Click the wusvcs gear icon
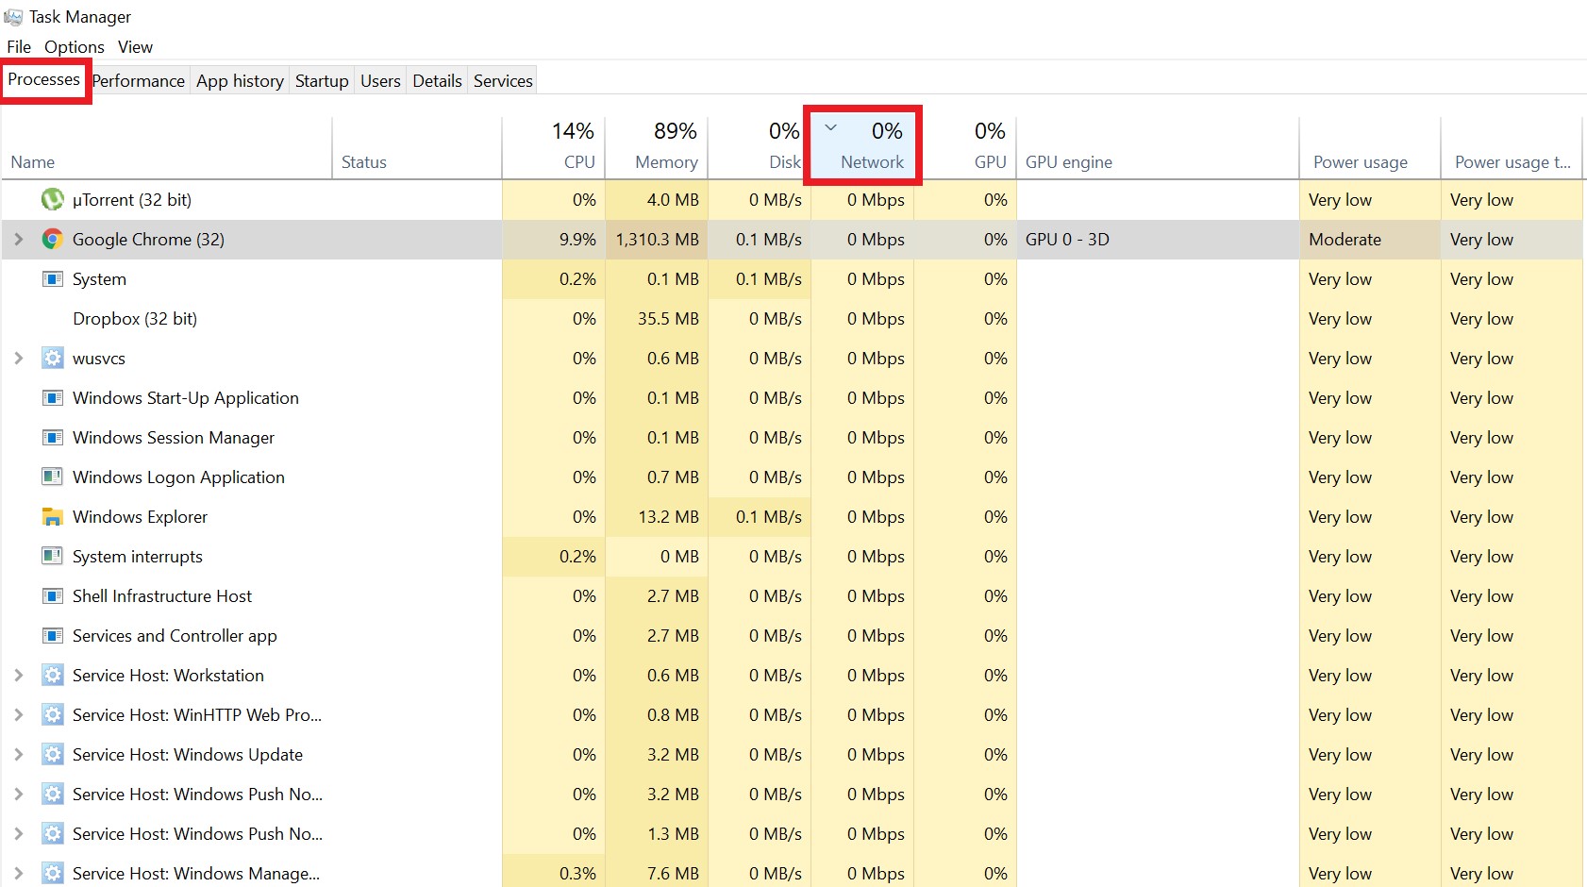 tap(52, 359)
